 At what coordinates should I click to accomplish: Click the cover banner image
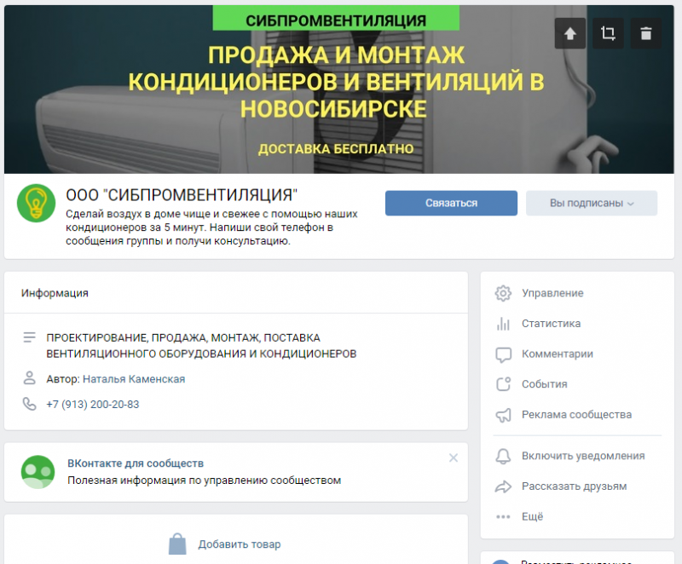(x=338, y=89)
